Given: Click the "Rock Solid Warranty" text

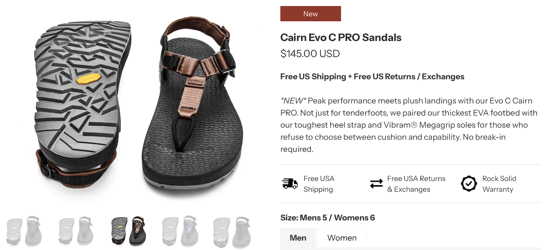Looking at the screenshot, I should (499, 184).
